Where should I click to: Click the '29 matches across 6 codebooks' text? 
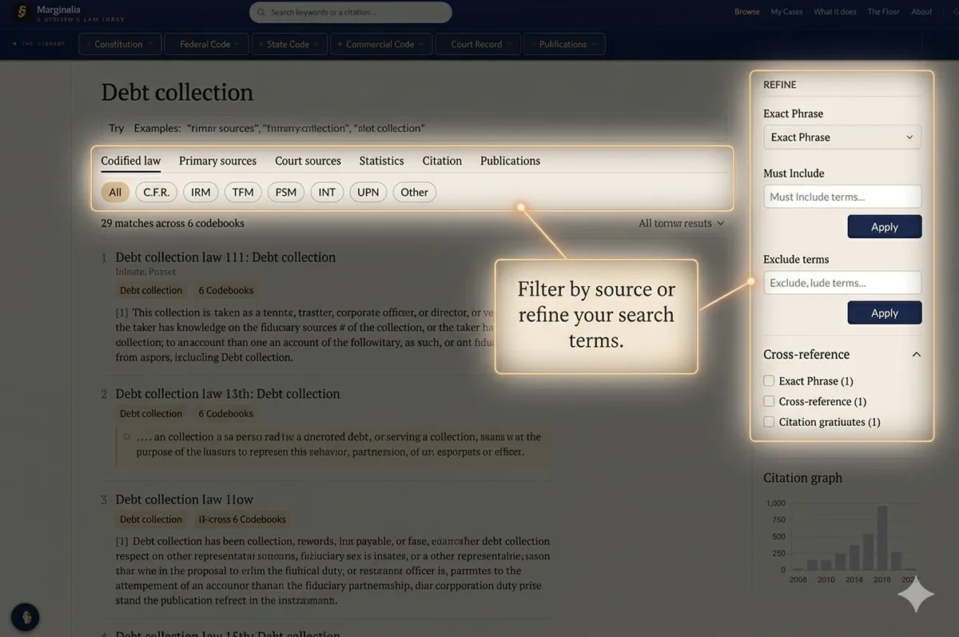pyautogui.click(x=173, y=223)
